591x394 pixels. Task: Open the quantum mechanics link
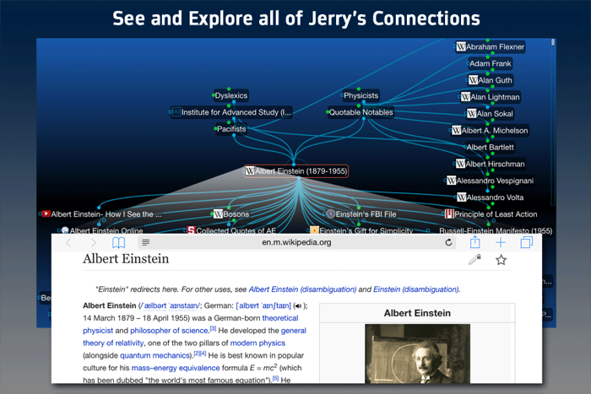(155, 355)
